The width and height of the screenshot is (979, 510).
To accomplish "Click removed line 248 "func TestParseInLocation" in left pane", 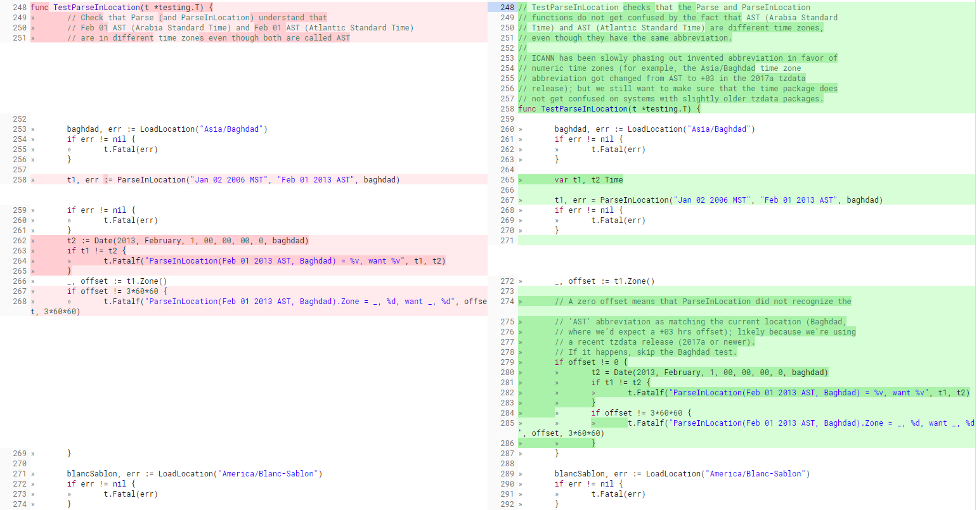I will click(x=122, y=8).
